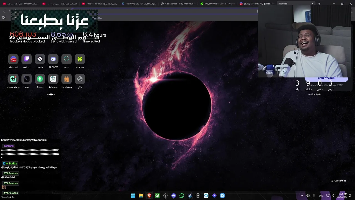
Task: Click the Already purchased? Have VPN? link
Action: point(326,85)
